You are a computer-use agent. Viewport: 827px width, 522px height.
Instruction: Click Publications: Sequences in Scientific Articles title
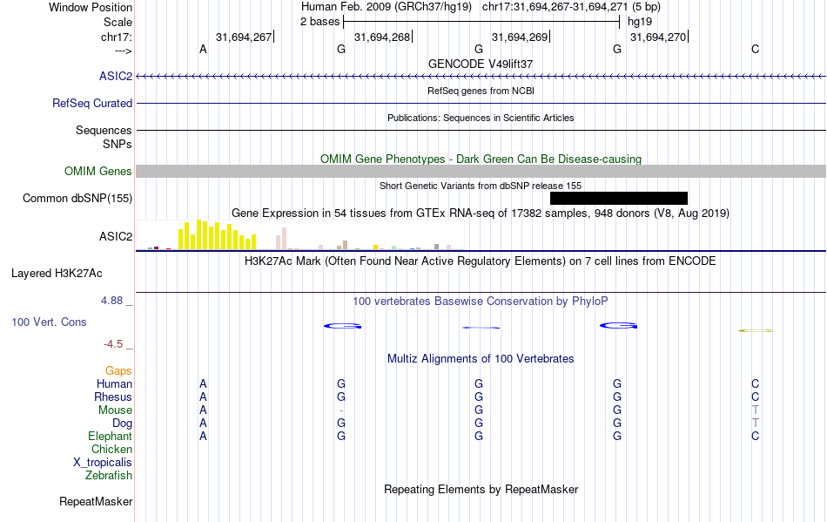tap(481, 118)
